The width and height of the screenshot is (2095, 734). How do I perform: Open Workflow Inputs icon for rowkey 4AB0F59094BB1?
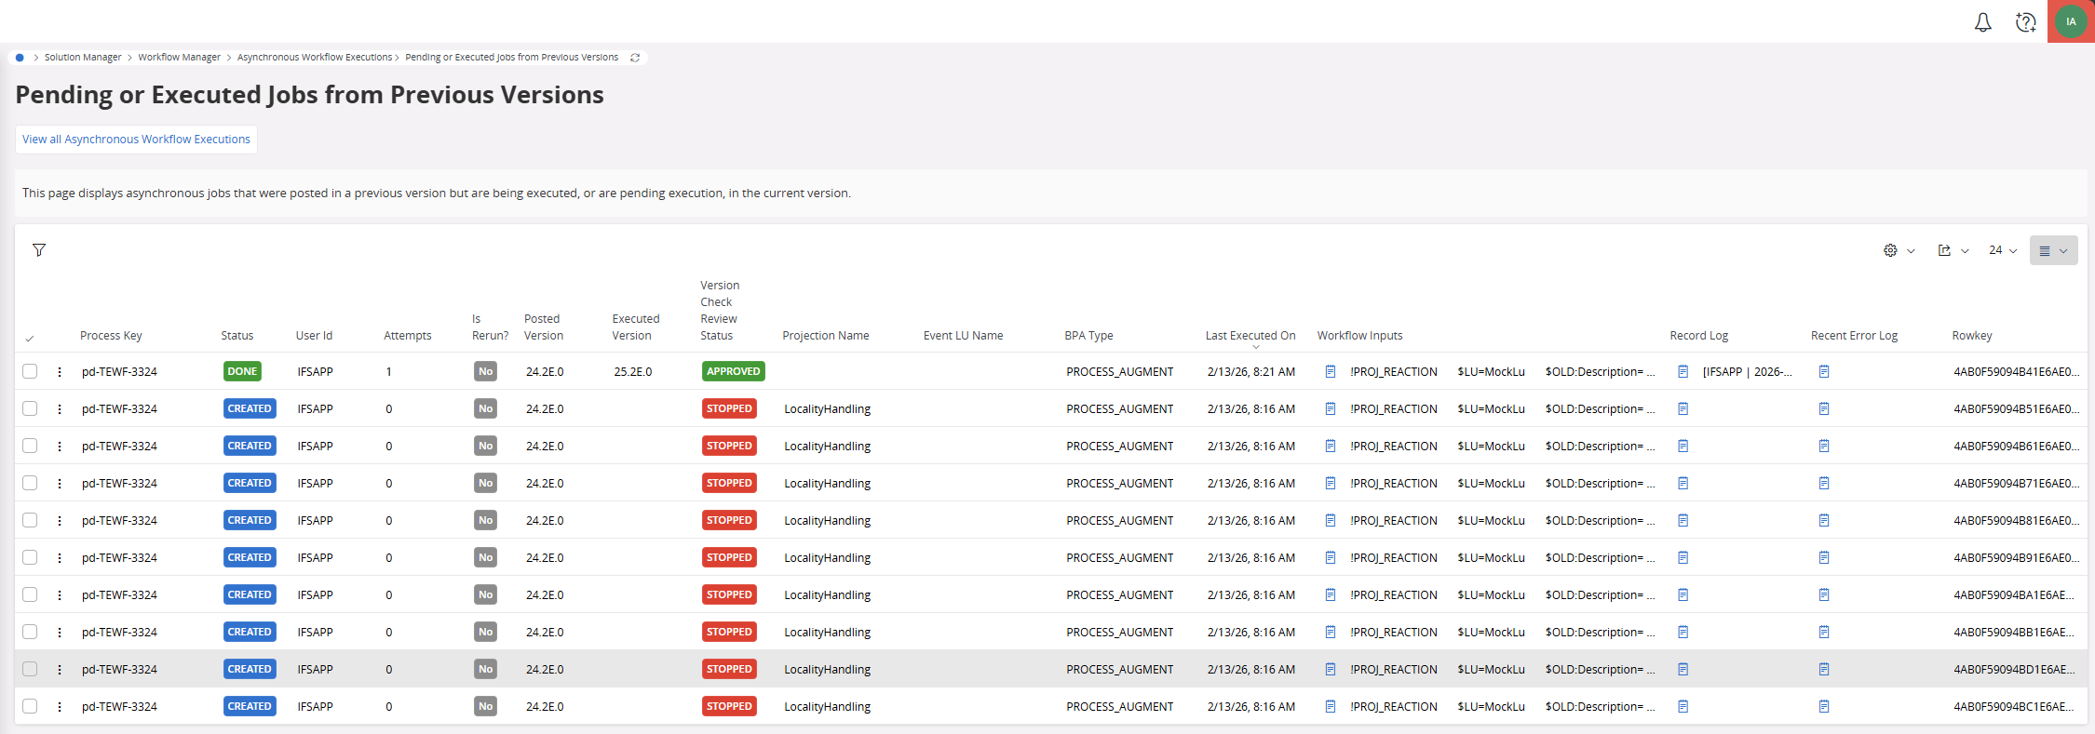[x=1331, y=632]
